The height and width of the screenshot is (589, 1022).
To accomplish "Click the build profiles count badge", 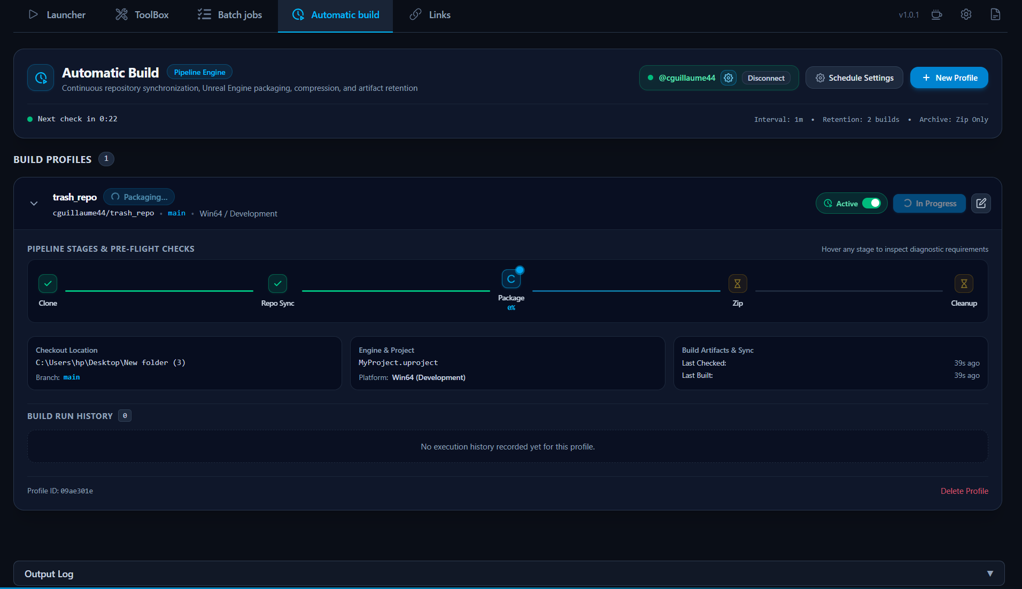I will [x=106, y=159].
